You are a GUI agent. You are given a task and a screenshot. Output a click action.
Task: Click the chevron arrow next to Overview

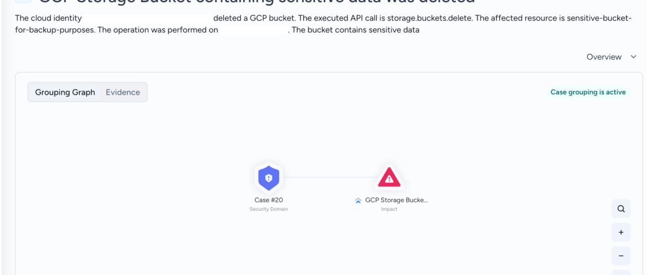coord(634,57)
